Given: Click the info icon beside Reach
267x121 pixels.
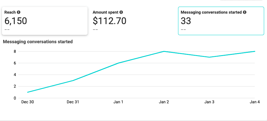Looking at the screenshot, I should (19, 12).
